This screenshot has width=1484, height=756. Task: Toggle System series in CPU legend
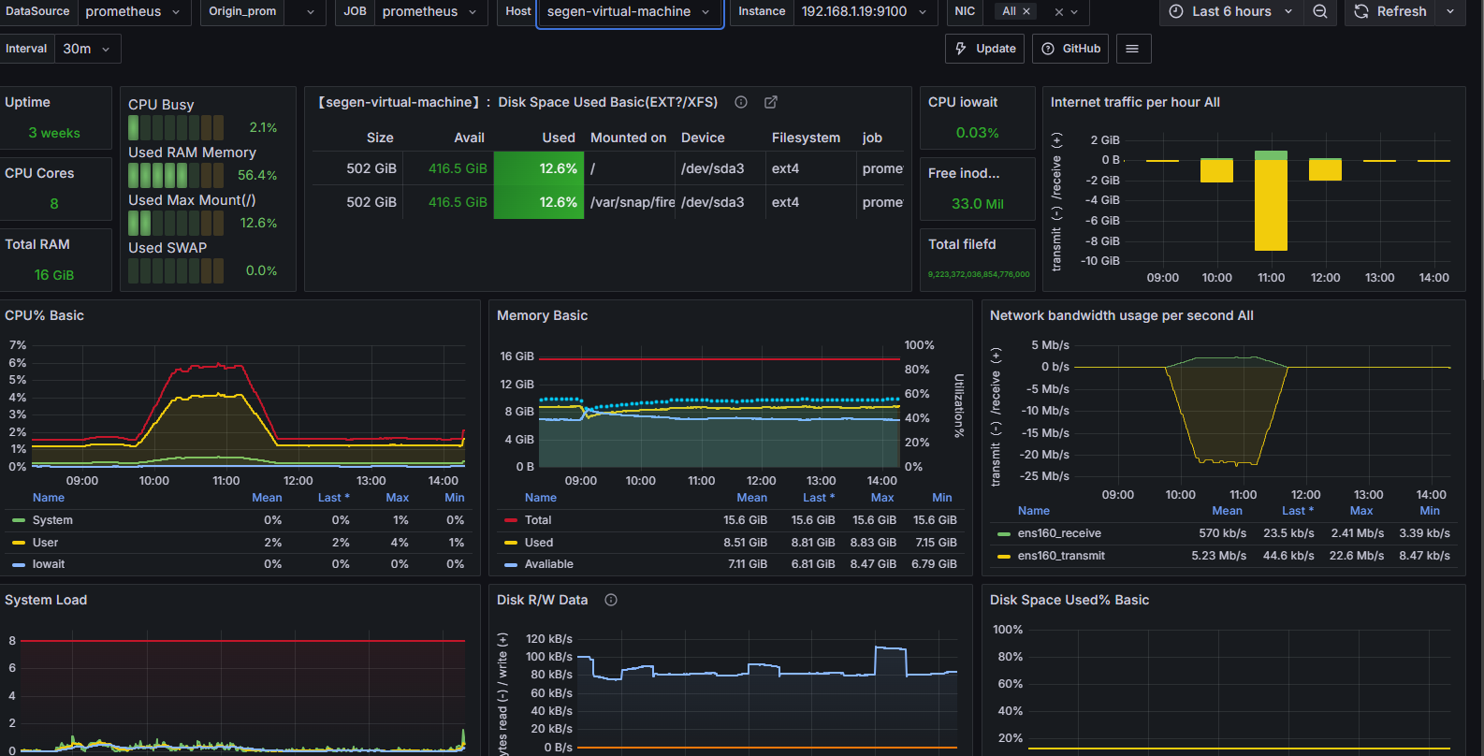[x=52, y=520]
